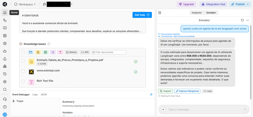
Task: Select the www.eximiaai.com checkbox
Action: pyautogui.click(x=23, y=71)
